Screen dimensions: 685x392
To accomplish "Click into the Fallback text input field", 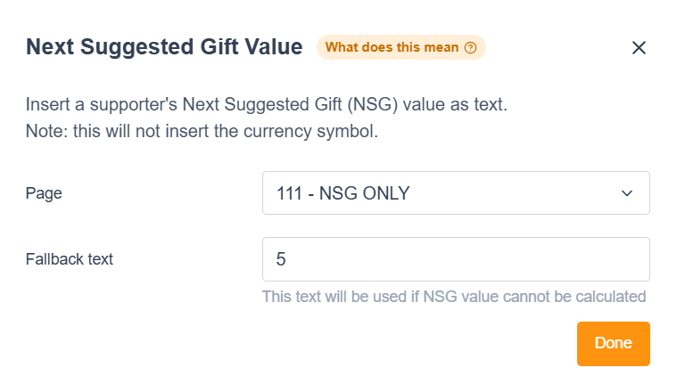I will [455, 259].
